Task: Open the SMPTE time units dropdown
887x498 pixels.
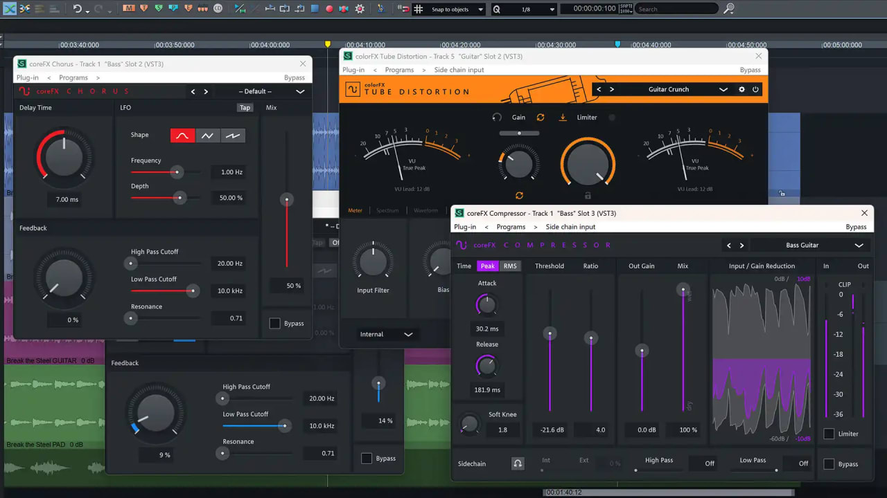Action: coord(625,9)
